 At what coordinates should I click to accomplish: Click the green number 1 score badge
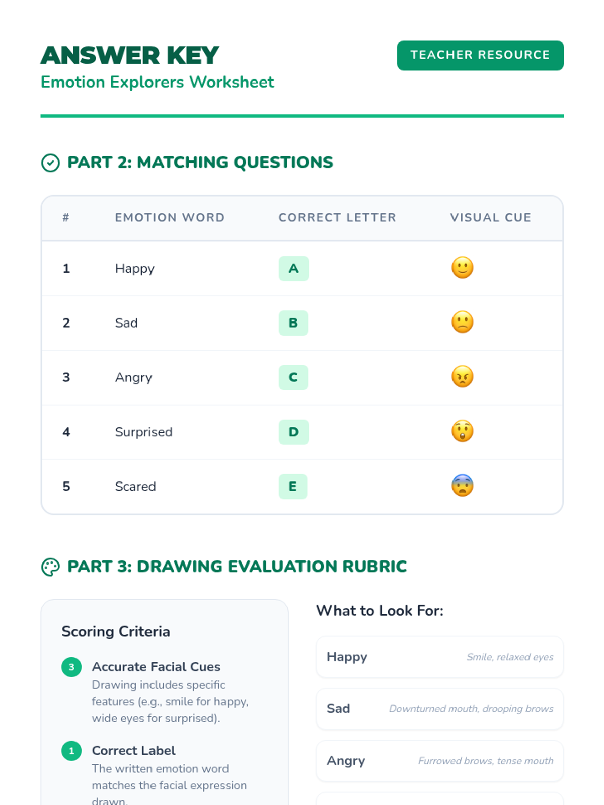point(71,751)
